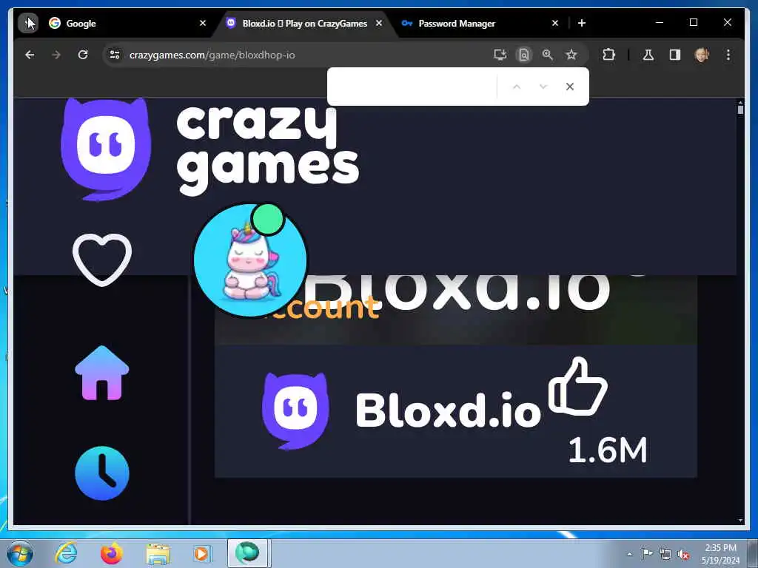Open the tab search button

click(29, 23)
